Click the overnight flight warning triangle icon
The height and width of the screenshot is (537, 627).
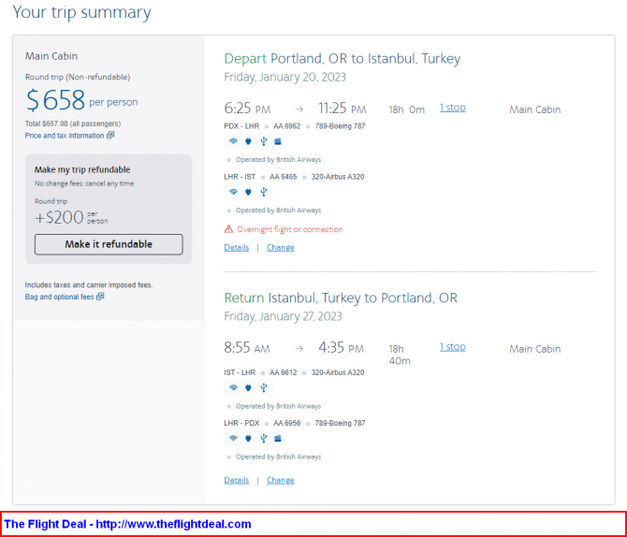(228, 229)
